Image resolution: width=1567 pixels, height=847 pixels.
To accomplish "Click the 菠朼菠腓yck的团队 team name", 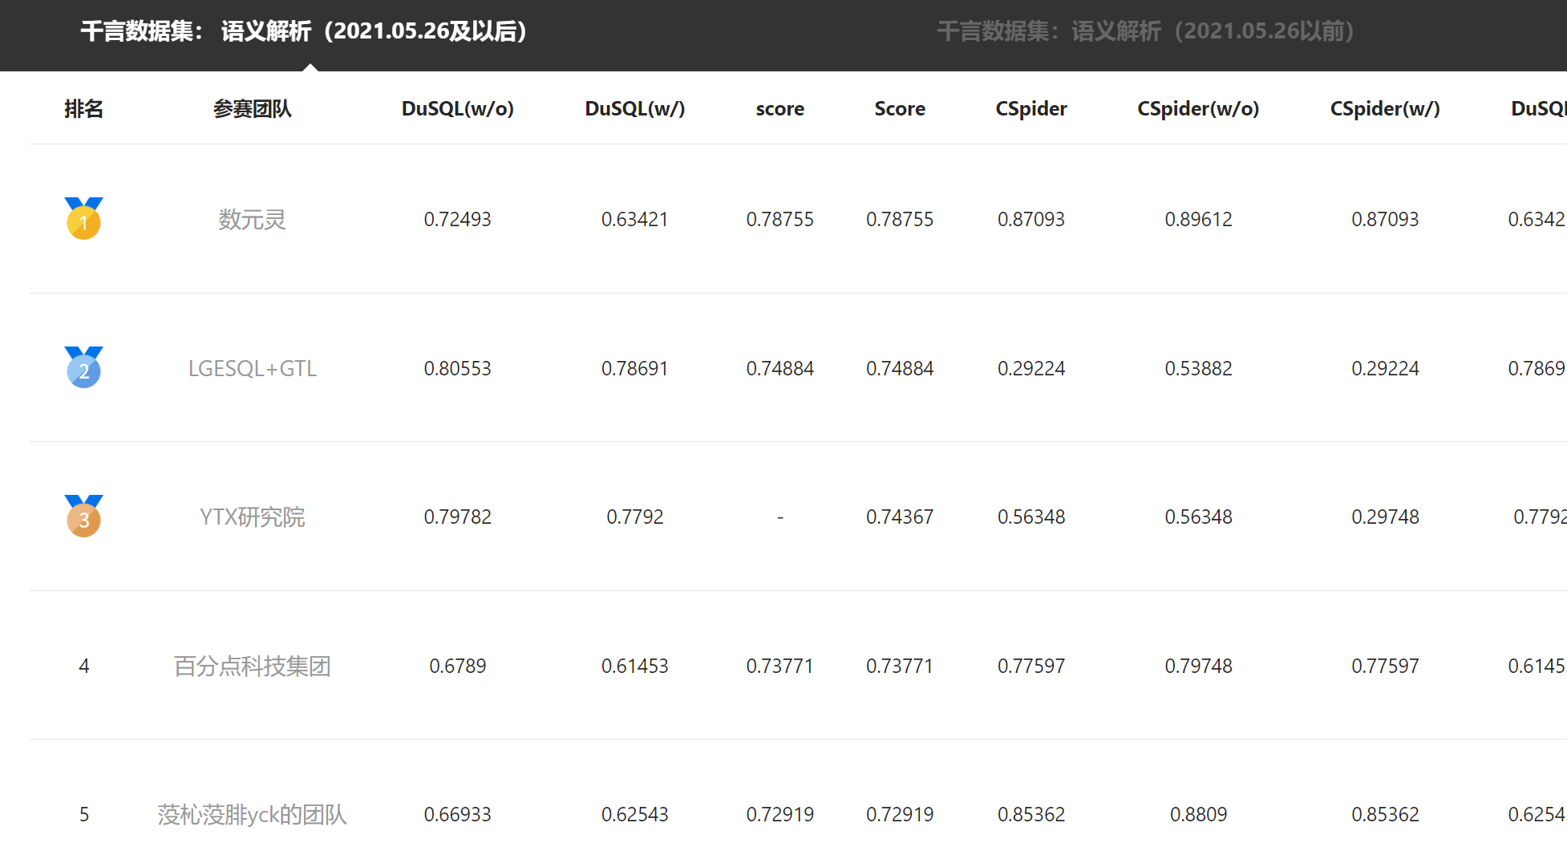I will [x=252, y=814].
